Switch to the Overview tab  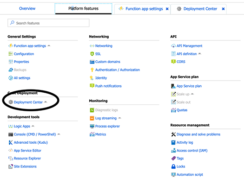pyautogui.click(x=27, y=8)
